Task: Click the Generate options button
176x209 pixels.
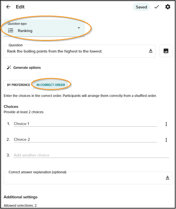Action: (24, 68)
